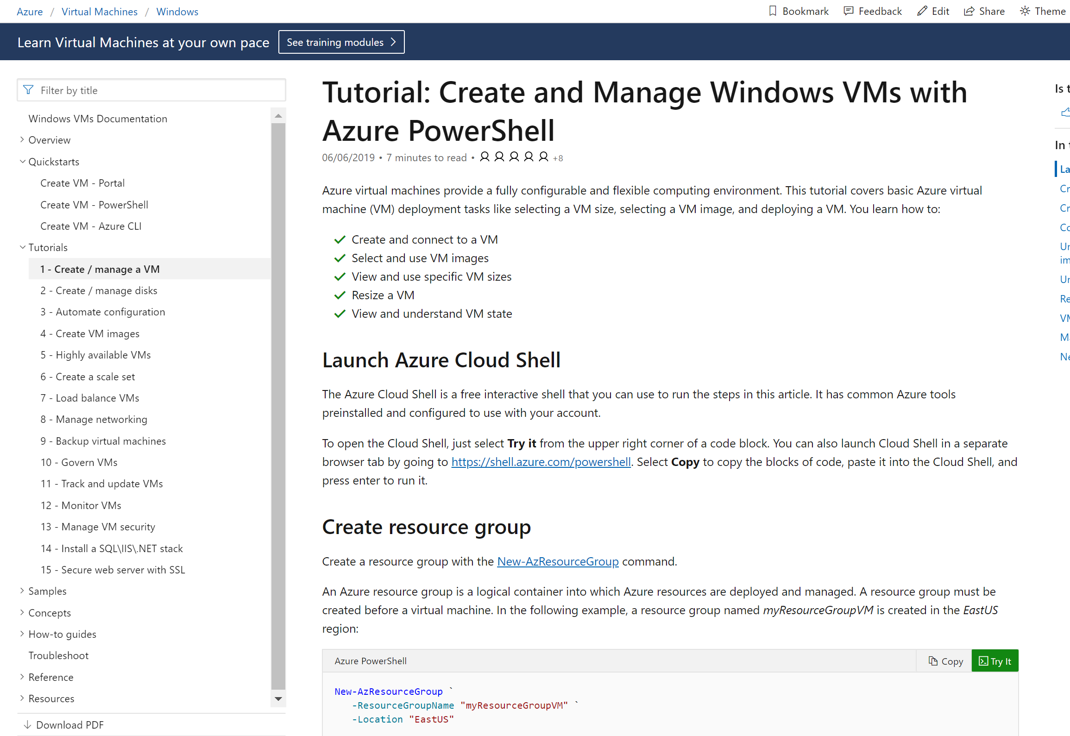Collapse the Tutorials section
The width and height of the screenshot is (1070, 736).
[x=22, y=247]
